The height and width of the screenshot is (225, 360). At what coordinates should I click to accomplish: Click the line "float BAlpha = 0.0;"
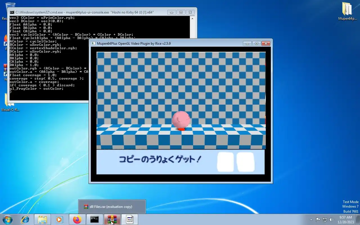coord(31,28)
